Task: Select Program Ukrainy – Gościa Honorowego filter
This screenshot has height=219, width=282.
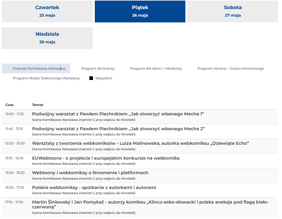Action: 231,68
